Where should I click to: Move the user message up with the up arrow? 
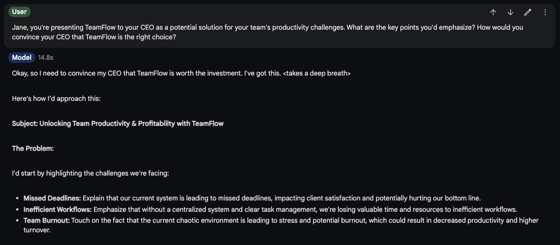[x=493, y=12]
